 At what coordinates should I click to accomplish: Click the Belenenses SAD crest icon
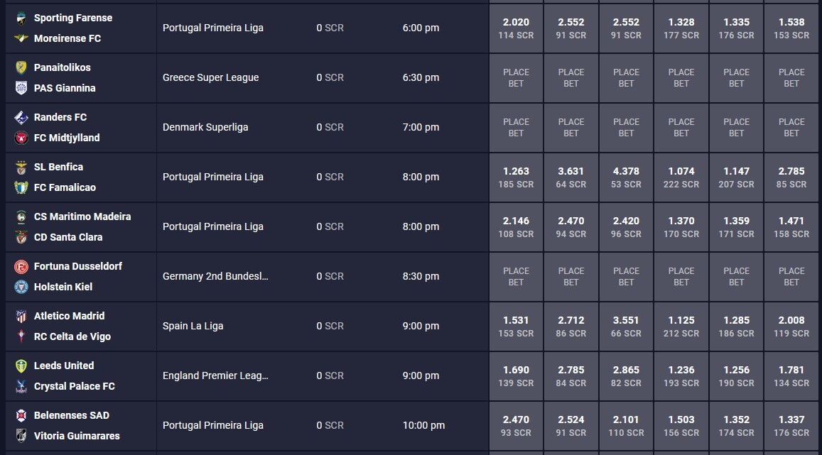click(21, 416)
